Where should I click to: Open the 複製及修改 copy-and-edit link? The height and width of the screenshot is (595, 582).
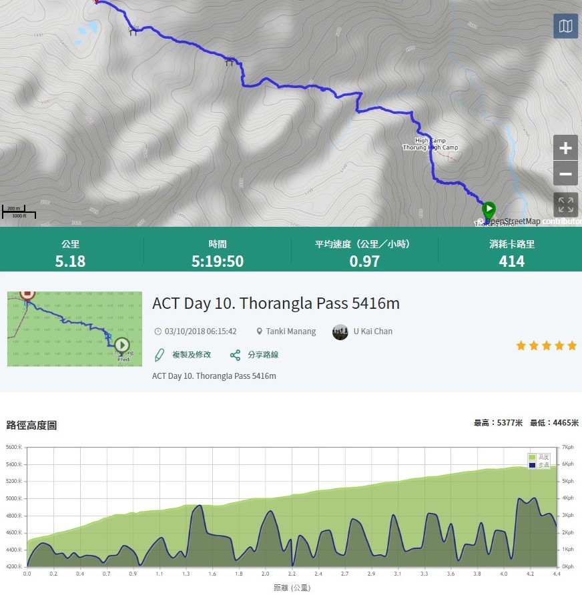pyautogui.click(x=192, y=355)
